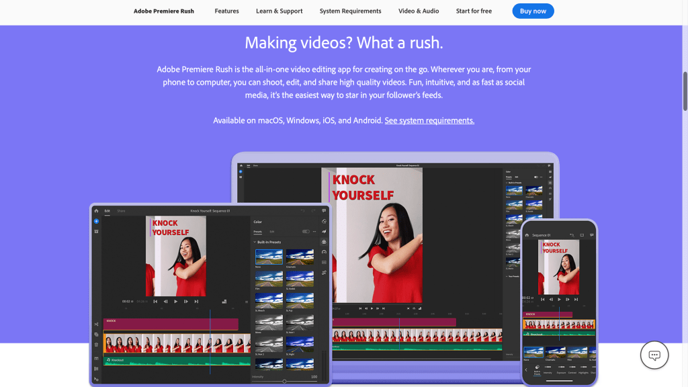
Task: Toggle the switch in the Color Presets panel
Action: (x=306, y=231)
